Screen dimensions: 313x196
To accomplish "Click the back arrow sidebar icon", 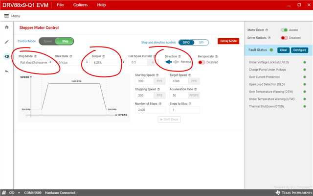I will 6,71.
